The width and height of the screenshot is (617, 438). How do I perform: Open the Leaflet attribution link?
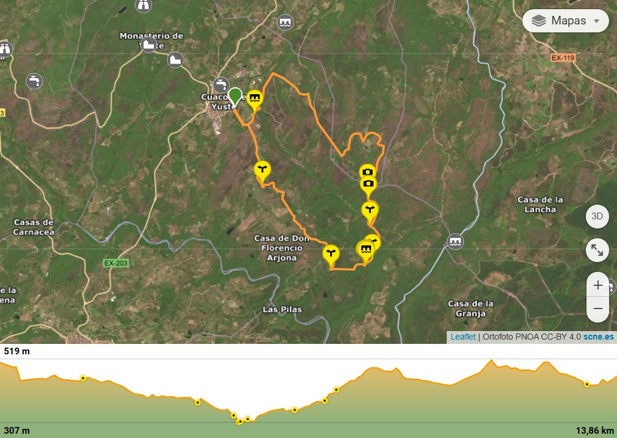[463, 337]
